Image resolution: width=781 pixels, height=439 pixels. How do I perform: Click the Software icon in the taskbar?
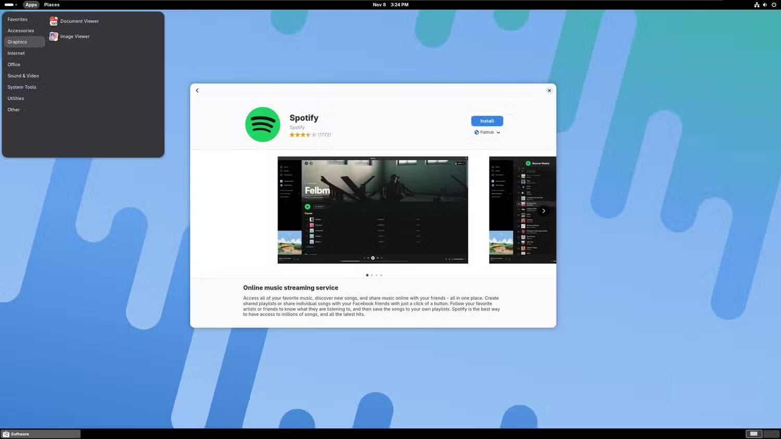pos(7,434)
